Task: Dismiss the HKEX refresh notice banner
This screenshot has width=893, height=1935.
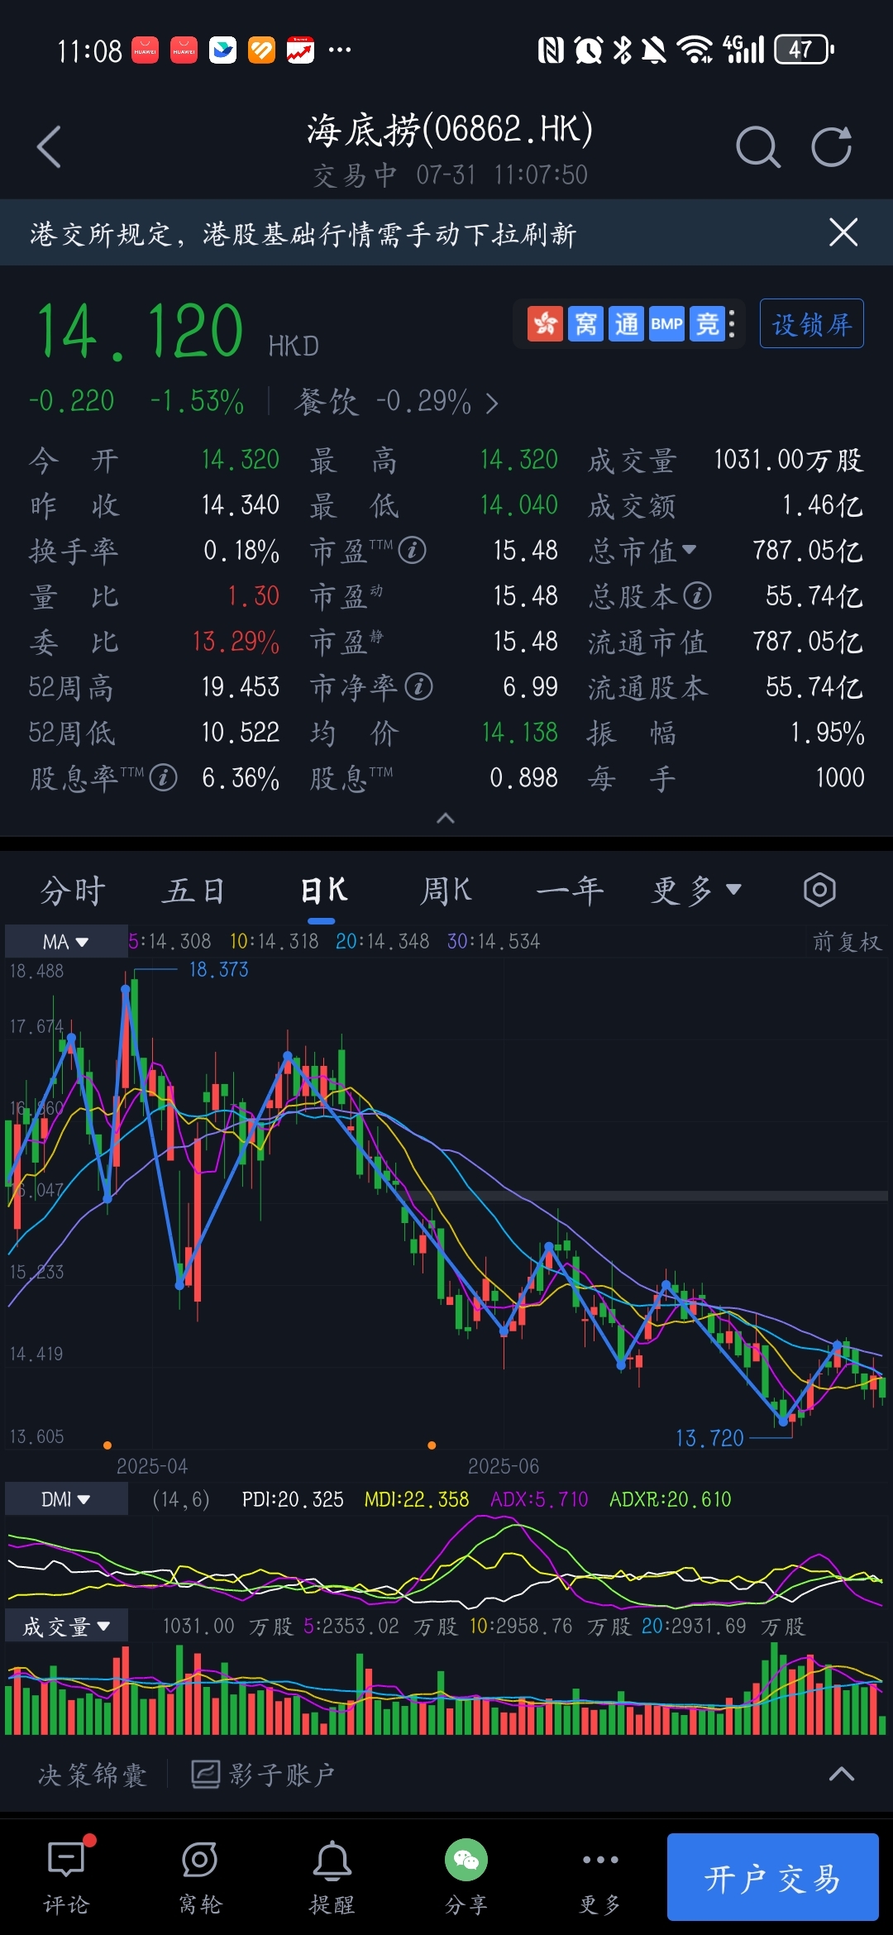Action: 843,232
